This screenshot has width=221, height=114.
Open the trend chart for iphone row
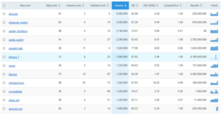click(x=214, y=74)
